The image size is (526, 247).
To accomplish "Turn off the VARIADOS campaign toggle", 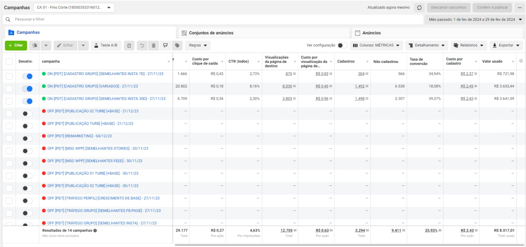I will (27, 88).
